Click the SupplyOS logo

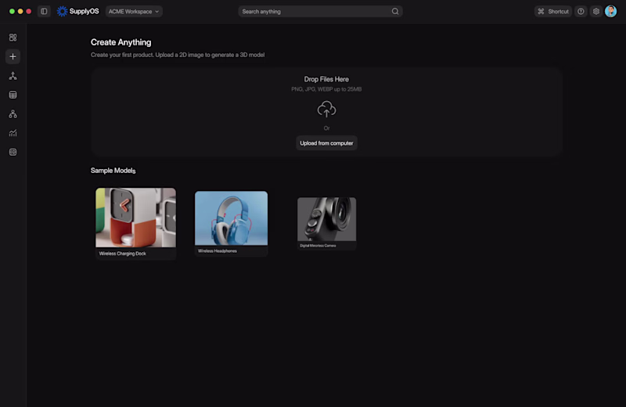coord(77,11)
